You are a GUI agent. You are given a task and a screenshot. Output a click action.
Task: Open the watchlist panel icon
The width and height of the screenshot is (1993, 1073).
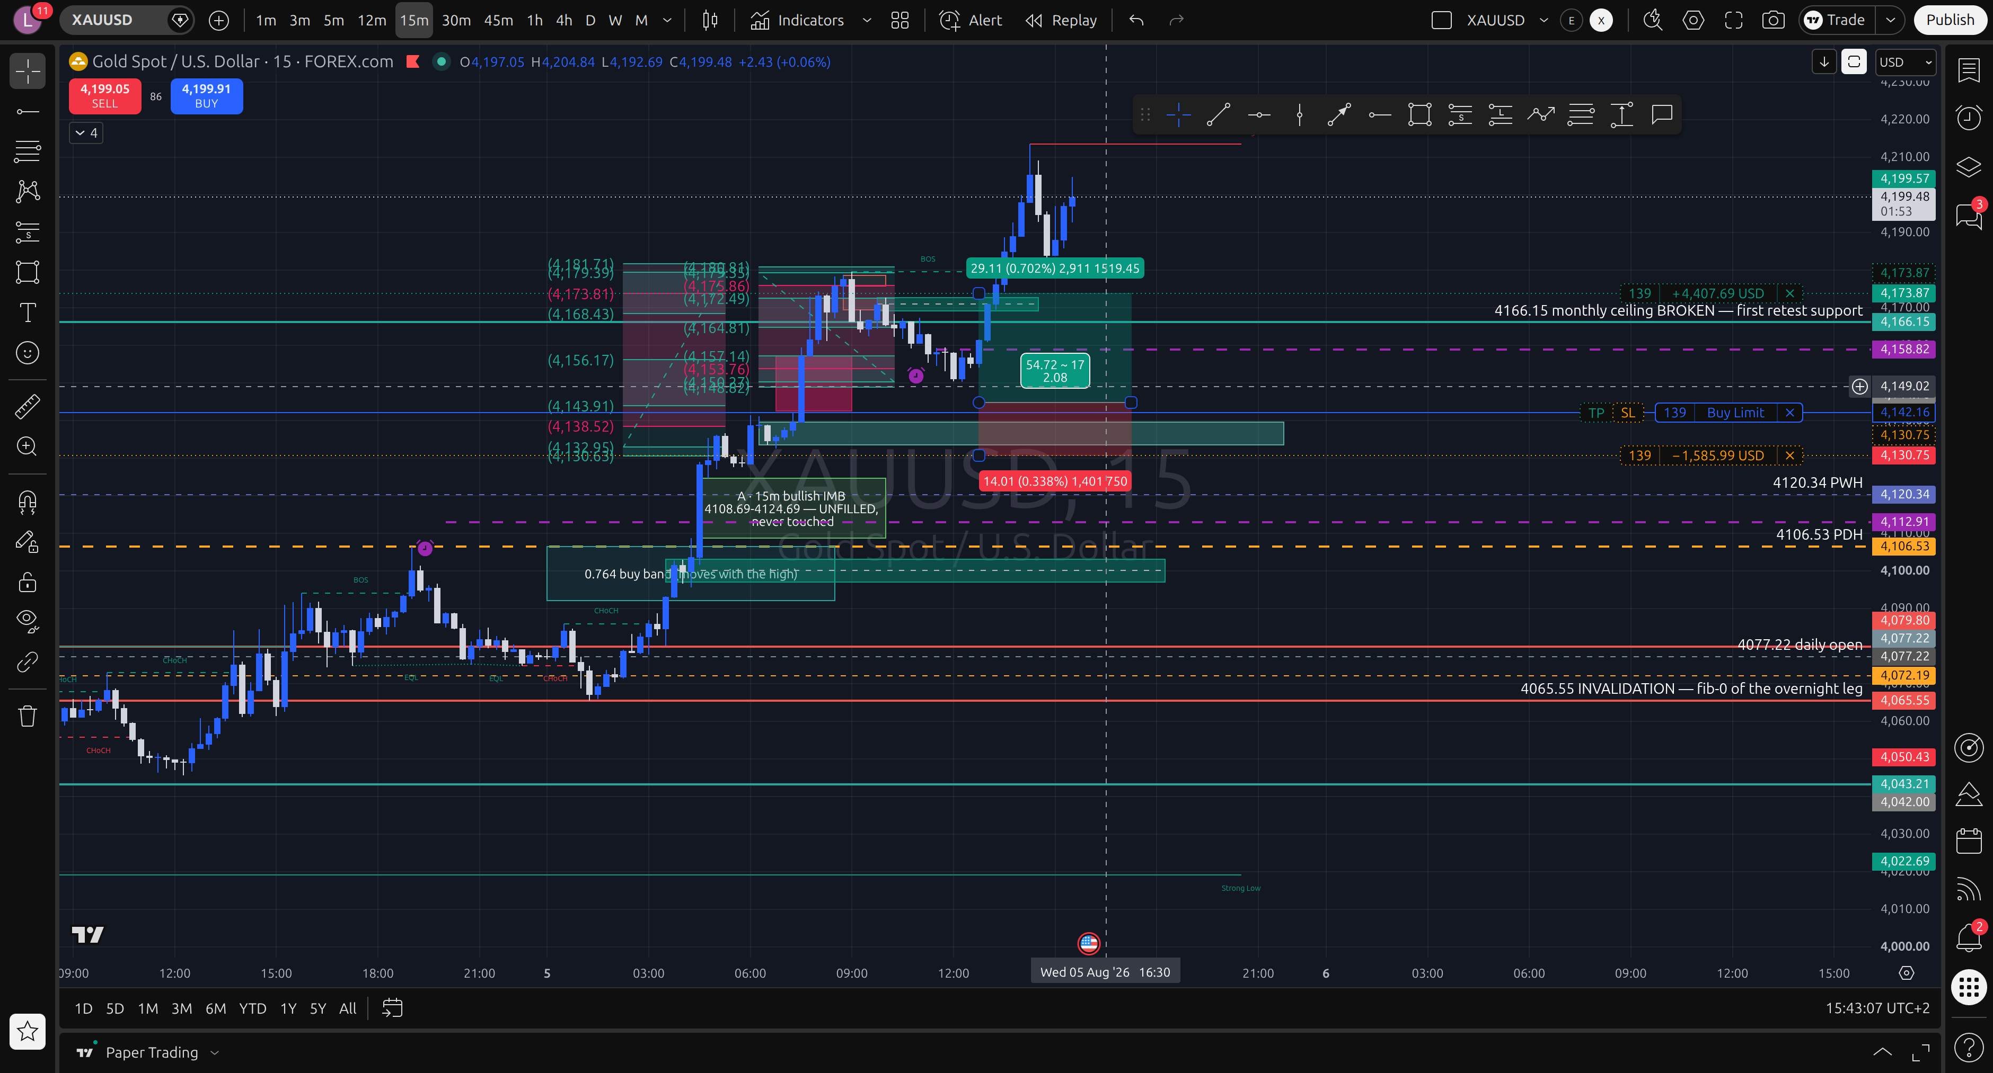1969,69
